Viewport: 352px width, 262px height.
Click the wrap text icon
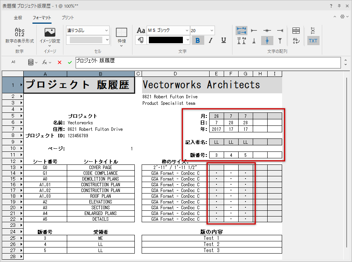click(296, 41)
